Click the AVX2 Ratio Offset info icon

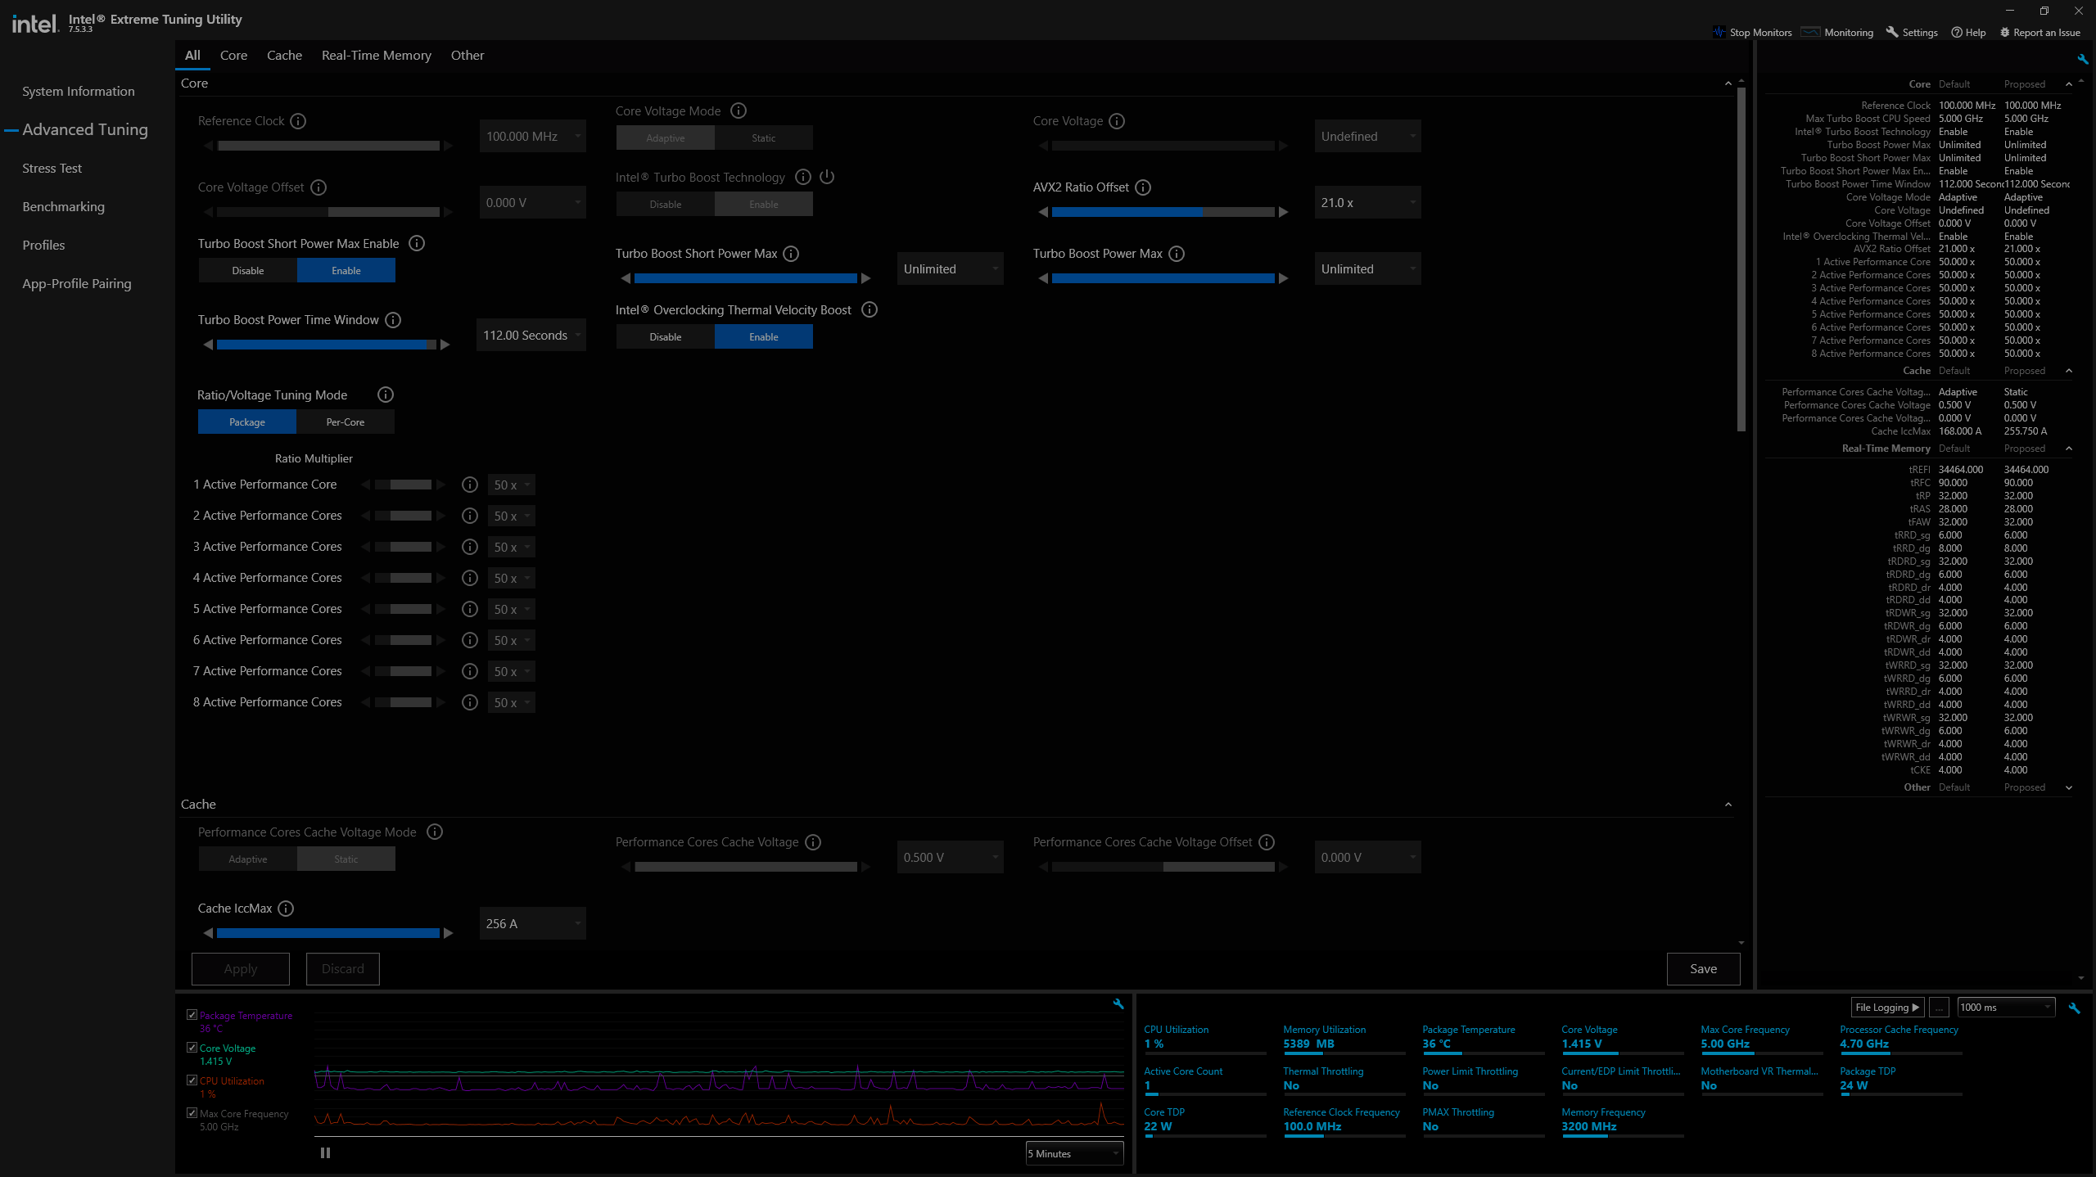[x=1143, y=187]
